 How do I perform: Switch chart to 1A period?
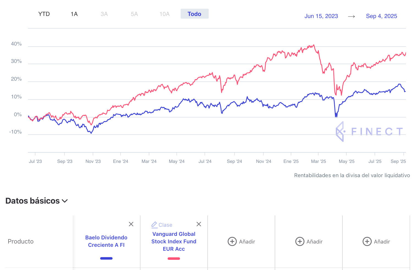(74, 14)
